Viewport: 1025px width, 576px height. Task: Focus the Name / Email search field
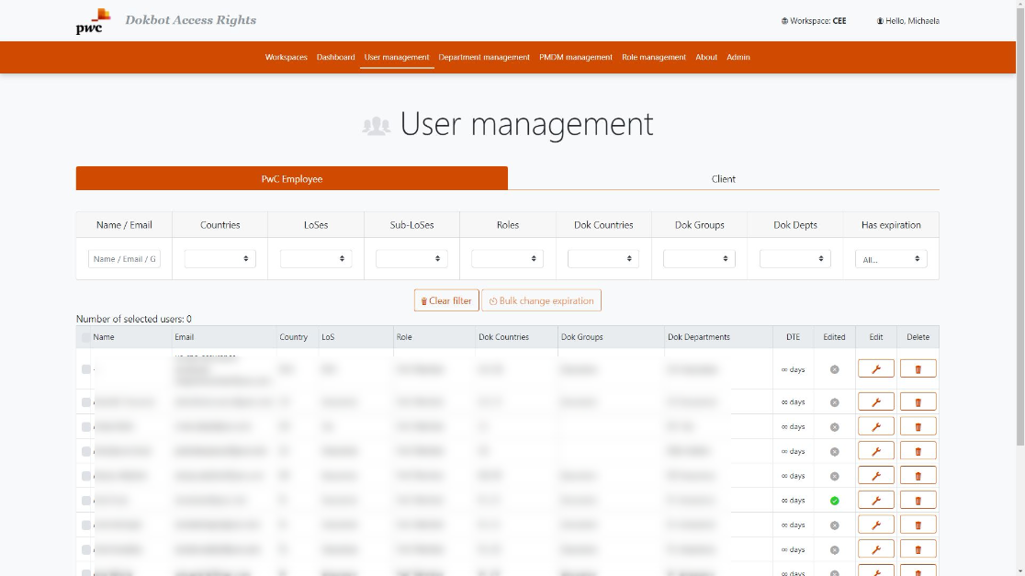tap(124, 259)
